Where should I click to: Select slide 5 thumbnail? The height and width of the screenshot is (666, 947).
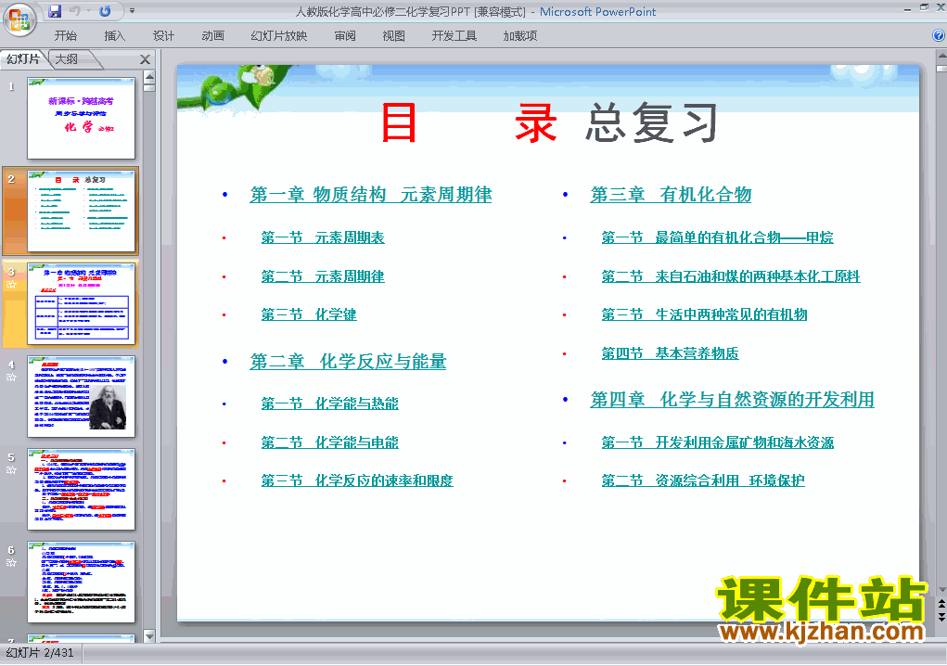(x=81, y=489)
